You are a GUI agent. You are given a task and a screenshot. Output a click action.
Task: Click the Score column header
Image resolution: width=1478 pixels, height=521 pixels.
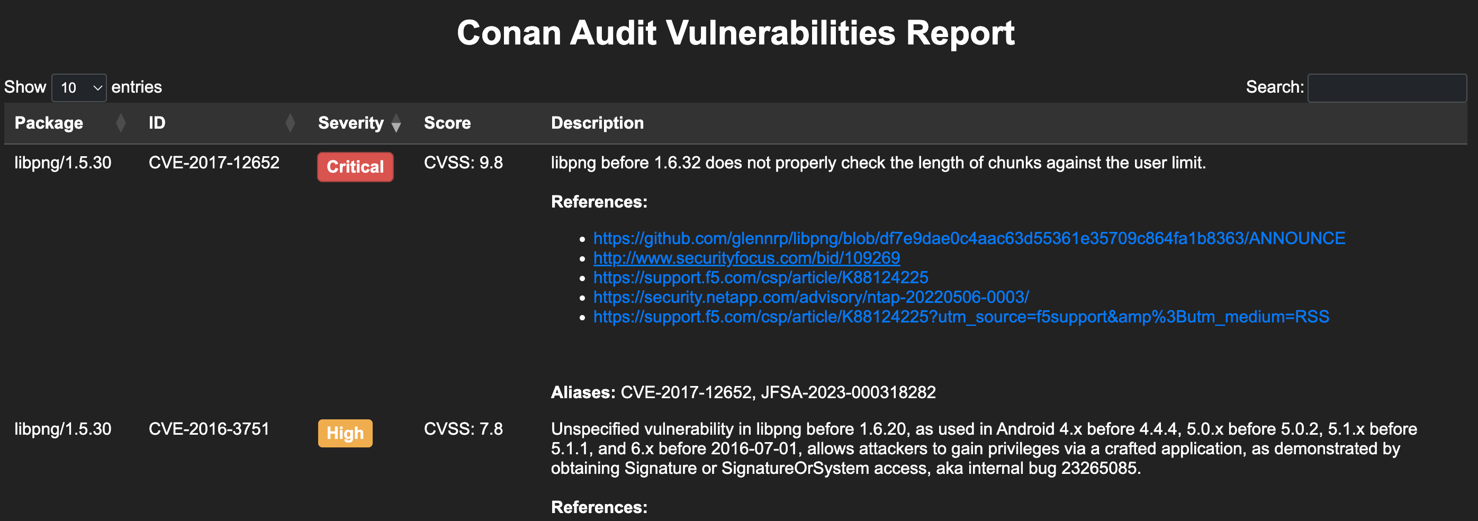(447, 123)
